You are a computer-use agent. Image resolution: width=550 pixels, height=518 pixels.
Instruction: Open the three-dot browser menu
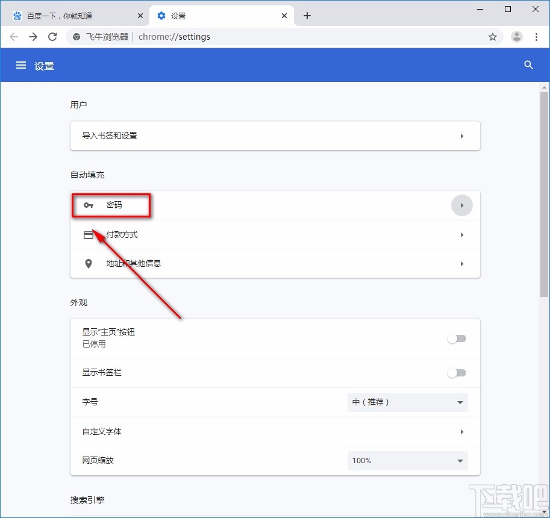(537, 37)
